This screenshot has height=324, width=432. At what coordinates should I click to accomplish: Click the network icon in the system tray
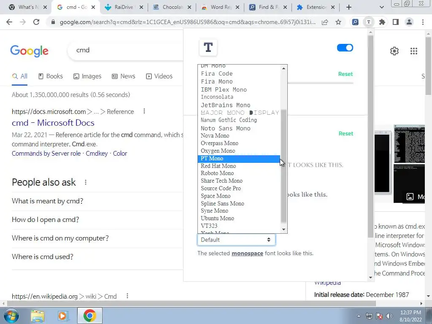(x=369, y=316)
